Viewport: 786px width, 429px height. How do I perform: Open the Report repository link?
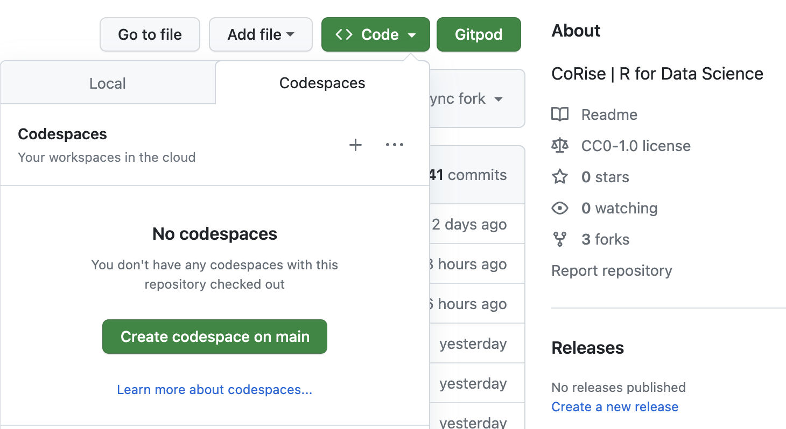(612, 270)
